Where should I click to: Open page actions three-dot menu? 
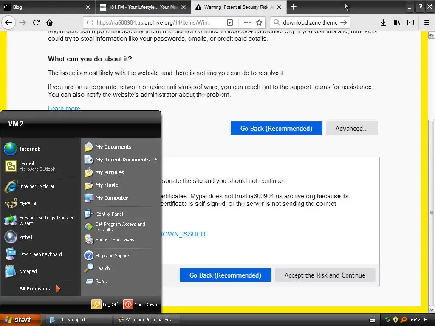pos(247,22)
